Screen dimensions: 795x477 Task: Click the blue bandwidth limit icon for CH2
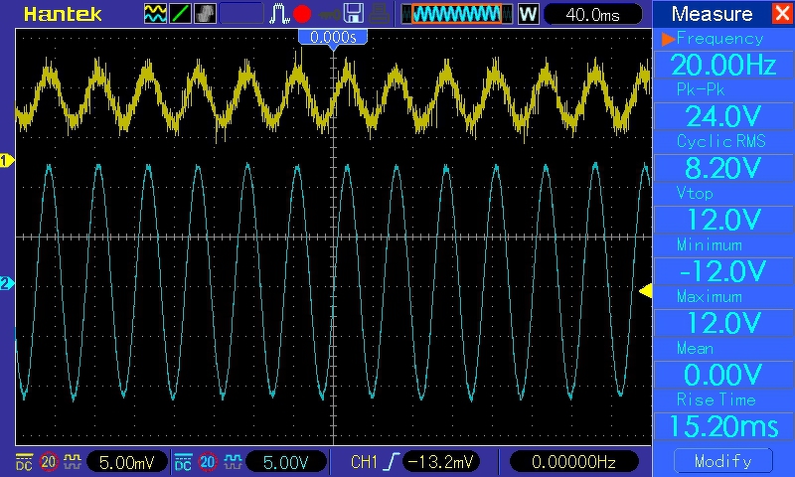click(233, 462)
